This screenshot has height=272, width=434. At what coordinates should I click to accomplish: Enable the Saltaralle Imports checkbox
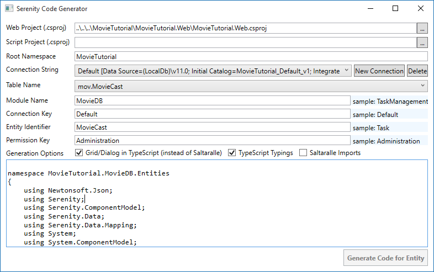(303, 153)
